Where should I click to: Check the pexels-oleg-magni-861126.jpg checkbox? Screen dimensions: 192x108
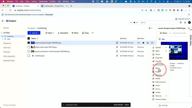[29, 47]
